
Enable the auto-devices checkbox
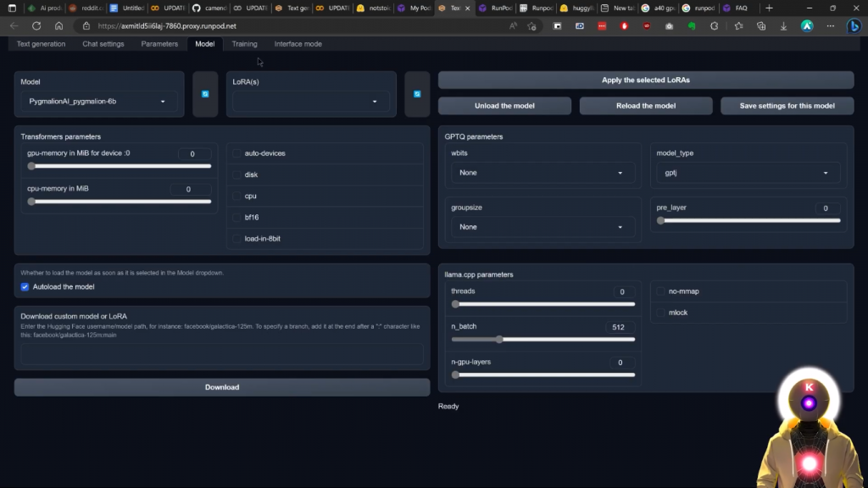237,153
